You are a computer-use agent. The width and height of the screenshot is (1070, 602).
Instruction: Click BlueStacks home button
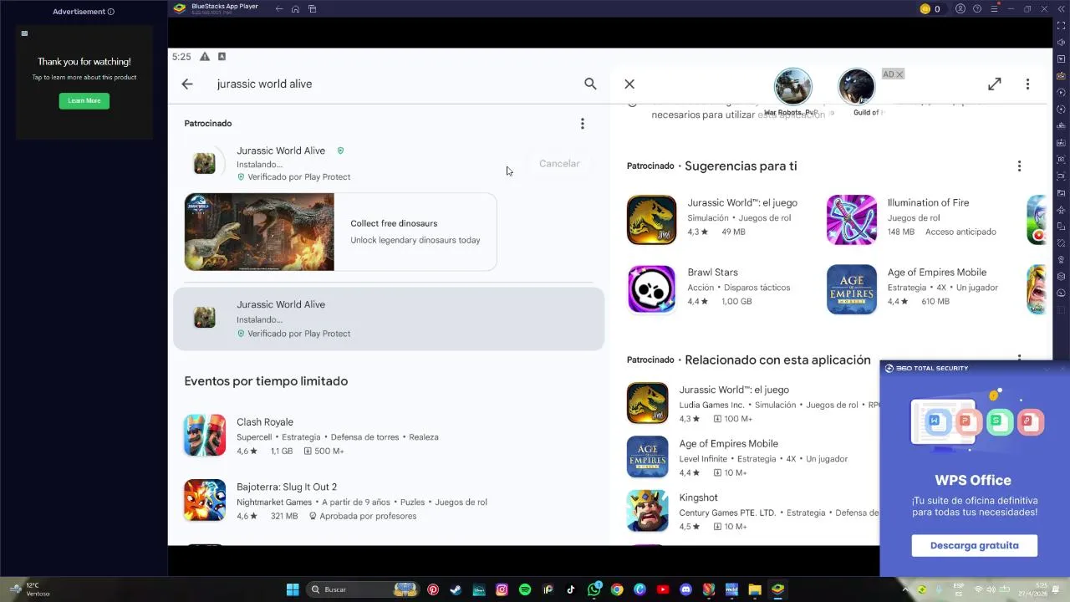(x=295, y=9)
